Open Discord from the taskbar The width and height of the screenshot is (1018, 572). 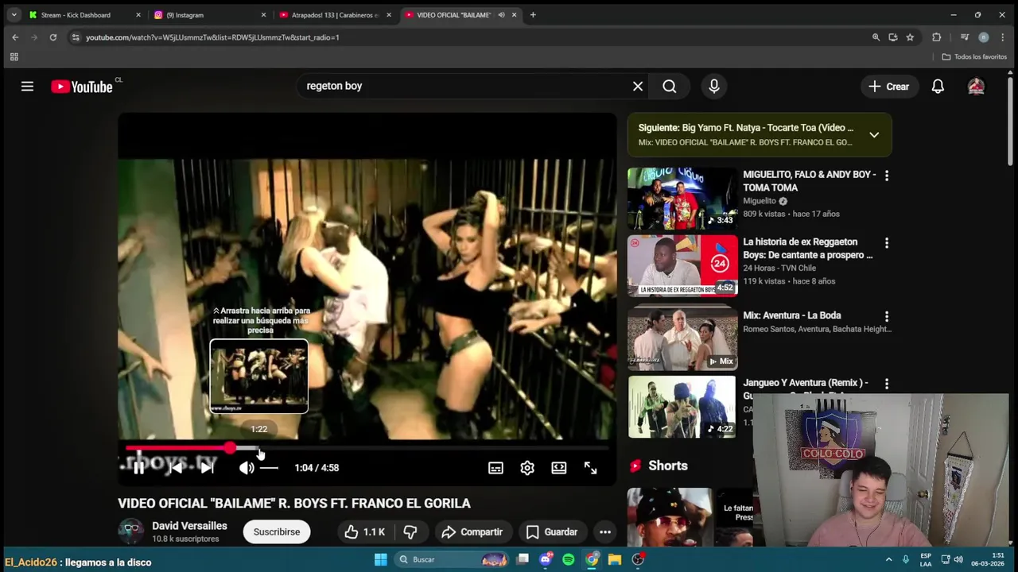546,559
